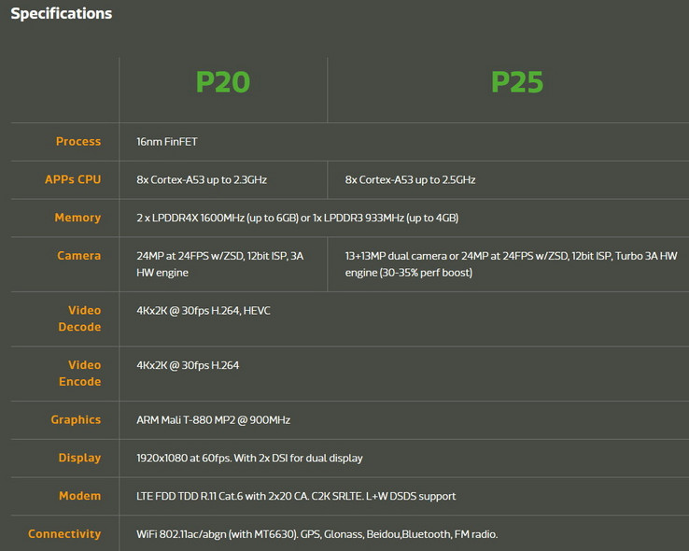
Task: Select the P25 column header
Action: (x=516, y=82)
